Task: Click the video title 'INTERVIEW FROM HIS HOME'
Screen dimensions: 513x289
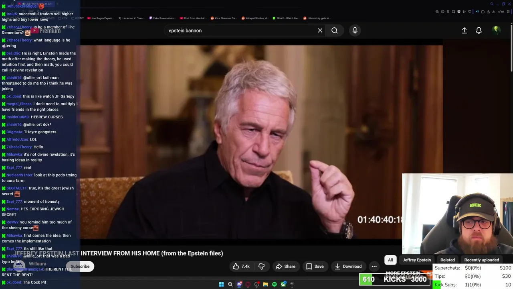Action: tap(120, 253)
